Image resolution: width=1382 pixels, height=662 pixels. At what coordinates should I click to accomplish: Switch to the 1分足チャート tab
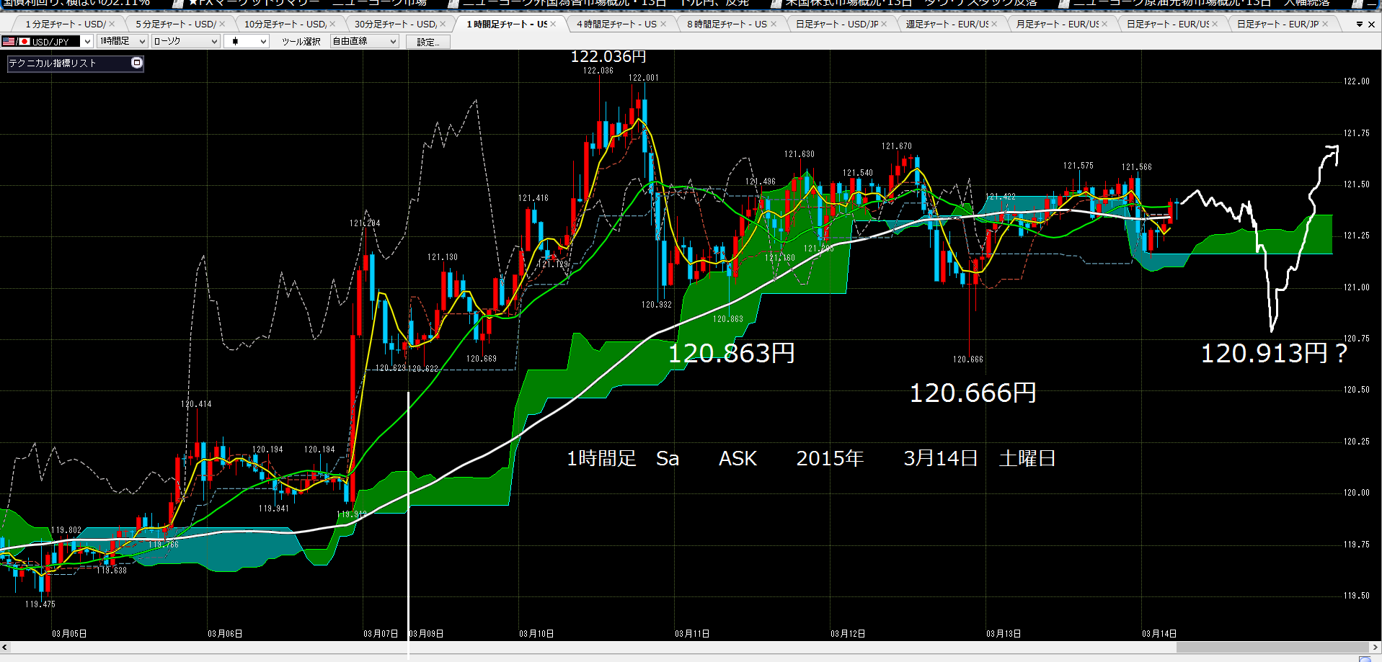coord(65,24)
